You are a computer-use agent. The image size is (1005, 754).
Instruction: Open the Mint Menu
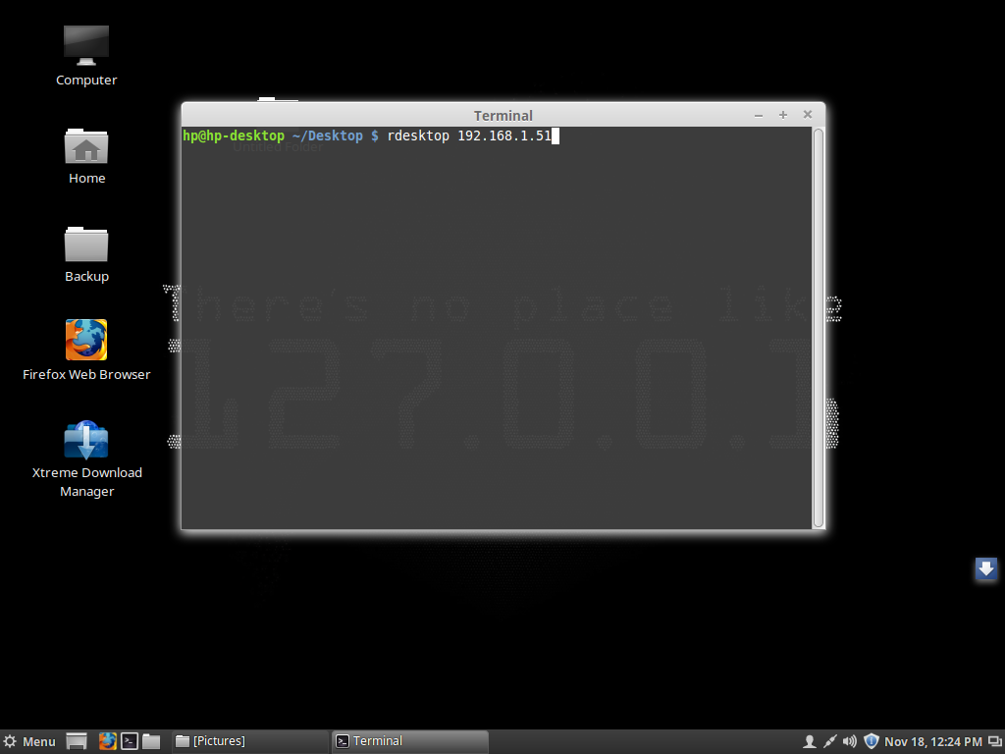(x=29, y=740)
